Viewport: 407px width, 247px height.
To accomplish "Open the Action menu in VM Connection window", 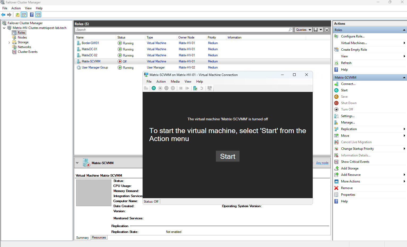I will 161,82.
